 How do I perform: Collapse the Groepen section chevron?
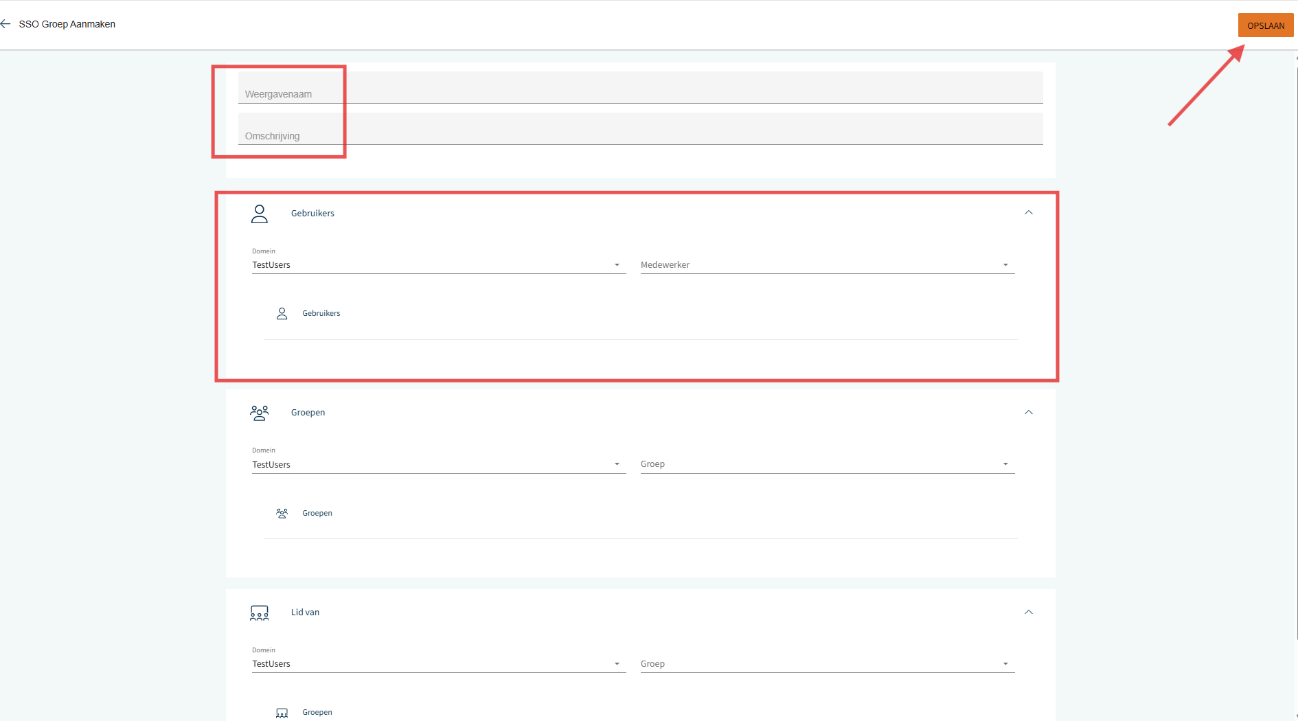(1028, 412)
